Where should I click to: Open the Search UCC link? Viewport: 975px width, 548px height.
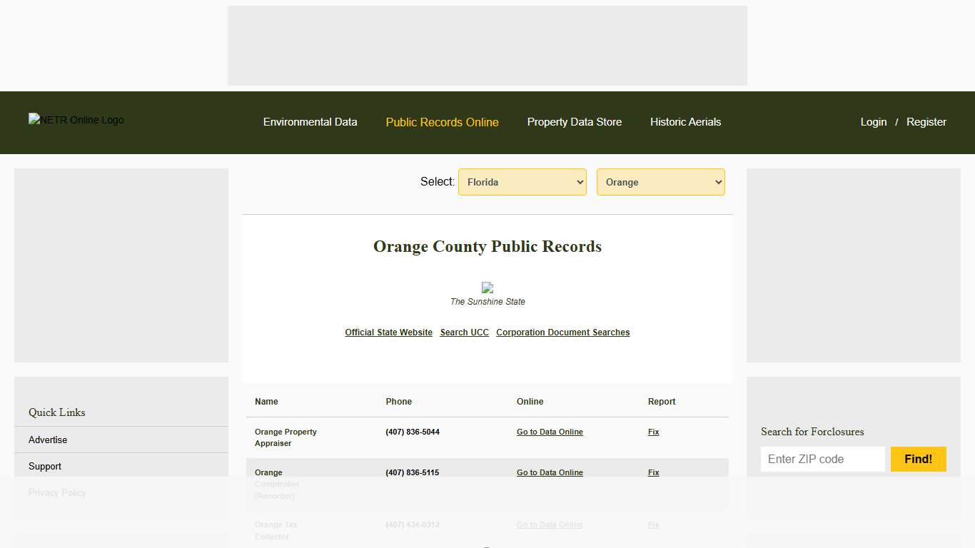click(x=464, y=332)
